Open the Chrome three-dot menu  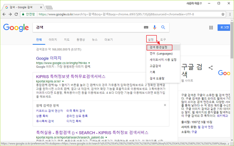click(230, 14)
